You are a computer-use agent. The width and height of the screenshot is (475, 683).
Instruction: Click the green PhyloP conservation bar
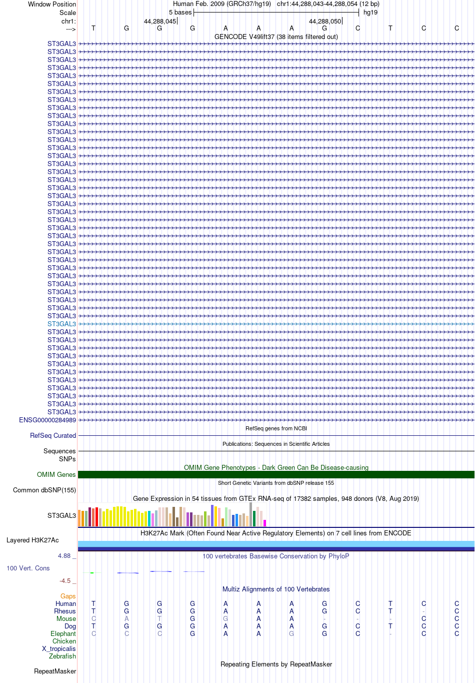point(92,572)
